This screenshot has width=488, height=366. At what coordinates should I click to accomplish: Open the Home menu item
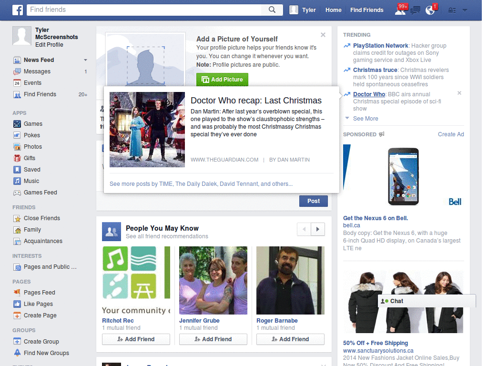(x=333, y=10)
